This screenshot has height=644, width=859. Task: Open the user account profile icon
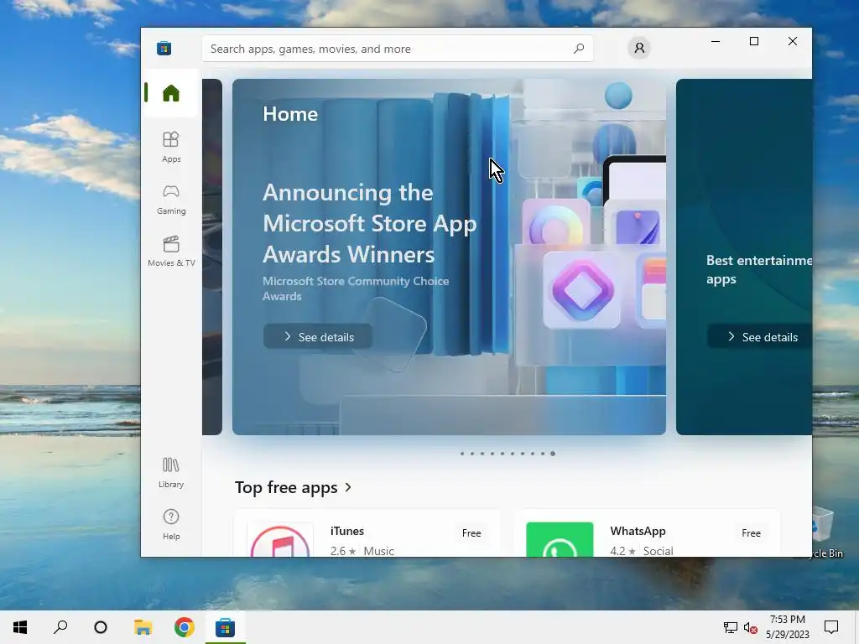pyautogui.click(x=639, y=48)
